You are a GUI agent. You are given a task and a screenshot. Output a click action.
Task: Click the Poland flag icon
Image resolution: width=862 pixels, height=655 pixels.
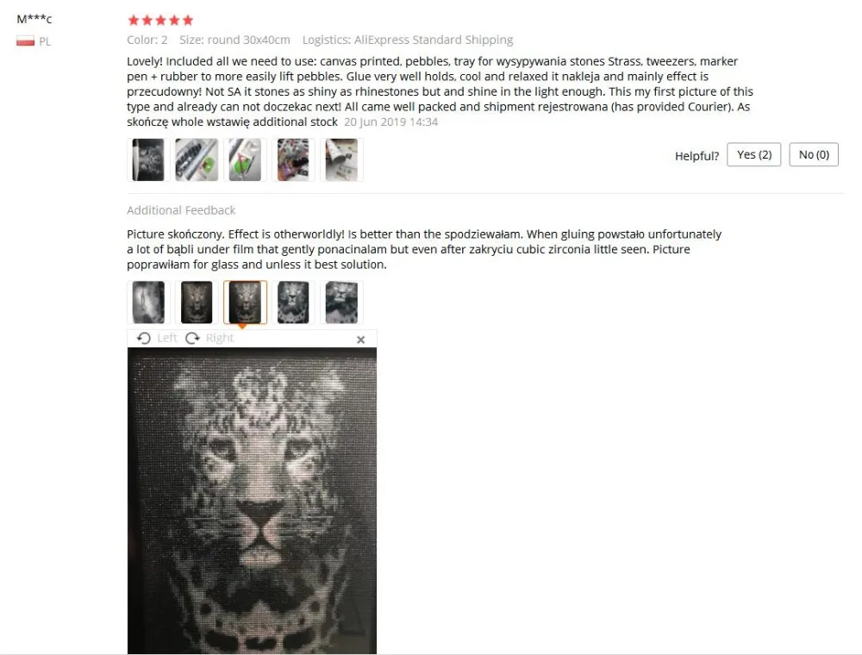(25, 41)
